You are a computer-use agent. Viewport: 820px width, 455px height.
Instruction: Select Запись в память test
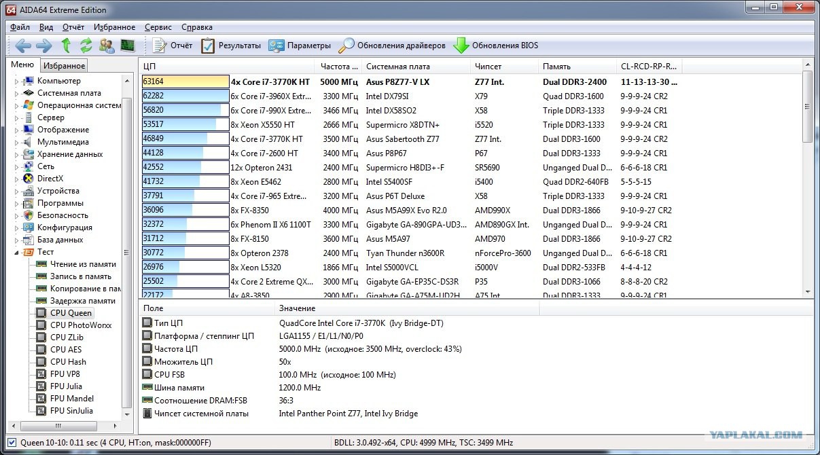80,276
